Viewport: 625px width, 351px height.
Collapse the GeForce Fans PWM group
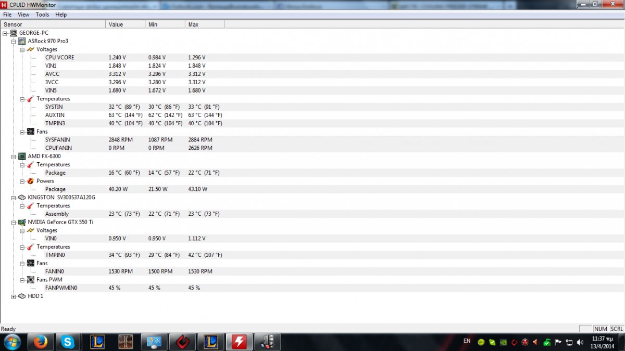tap(22, 280)
